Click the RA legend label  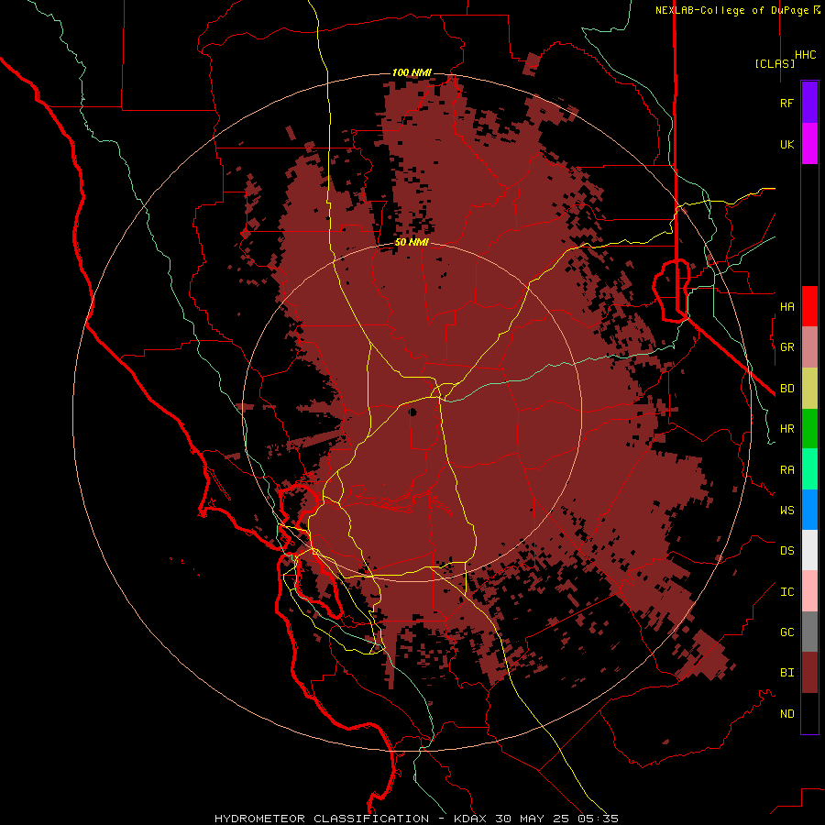pos(786,470)
